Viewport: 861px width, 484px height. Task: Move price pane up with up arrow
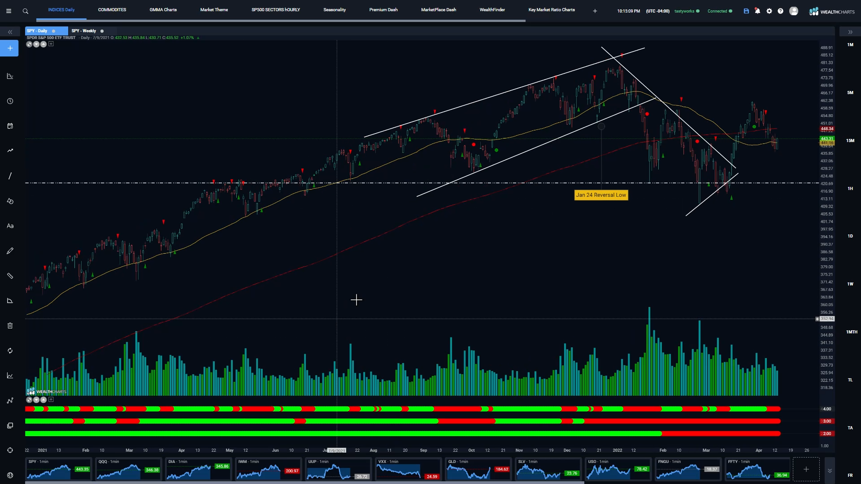coord(43,44)
